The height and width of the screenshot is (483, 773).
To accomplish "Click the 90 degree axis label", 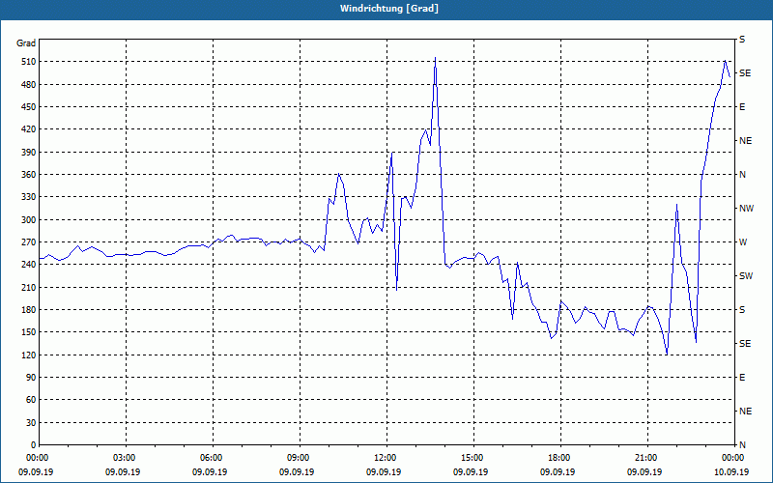I will coord(31,378).
